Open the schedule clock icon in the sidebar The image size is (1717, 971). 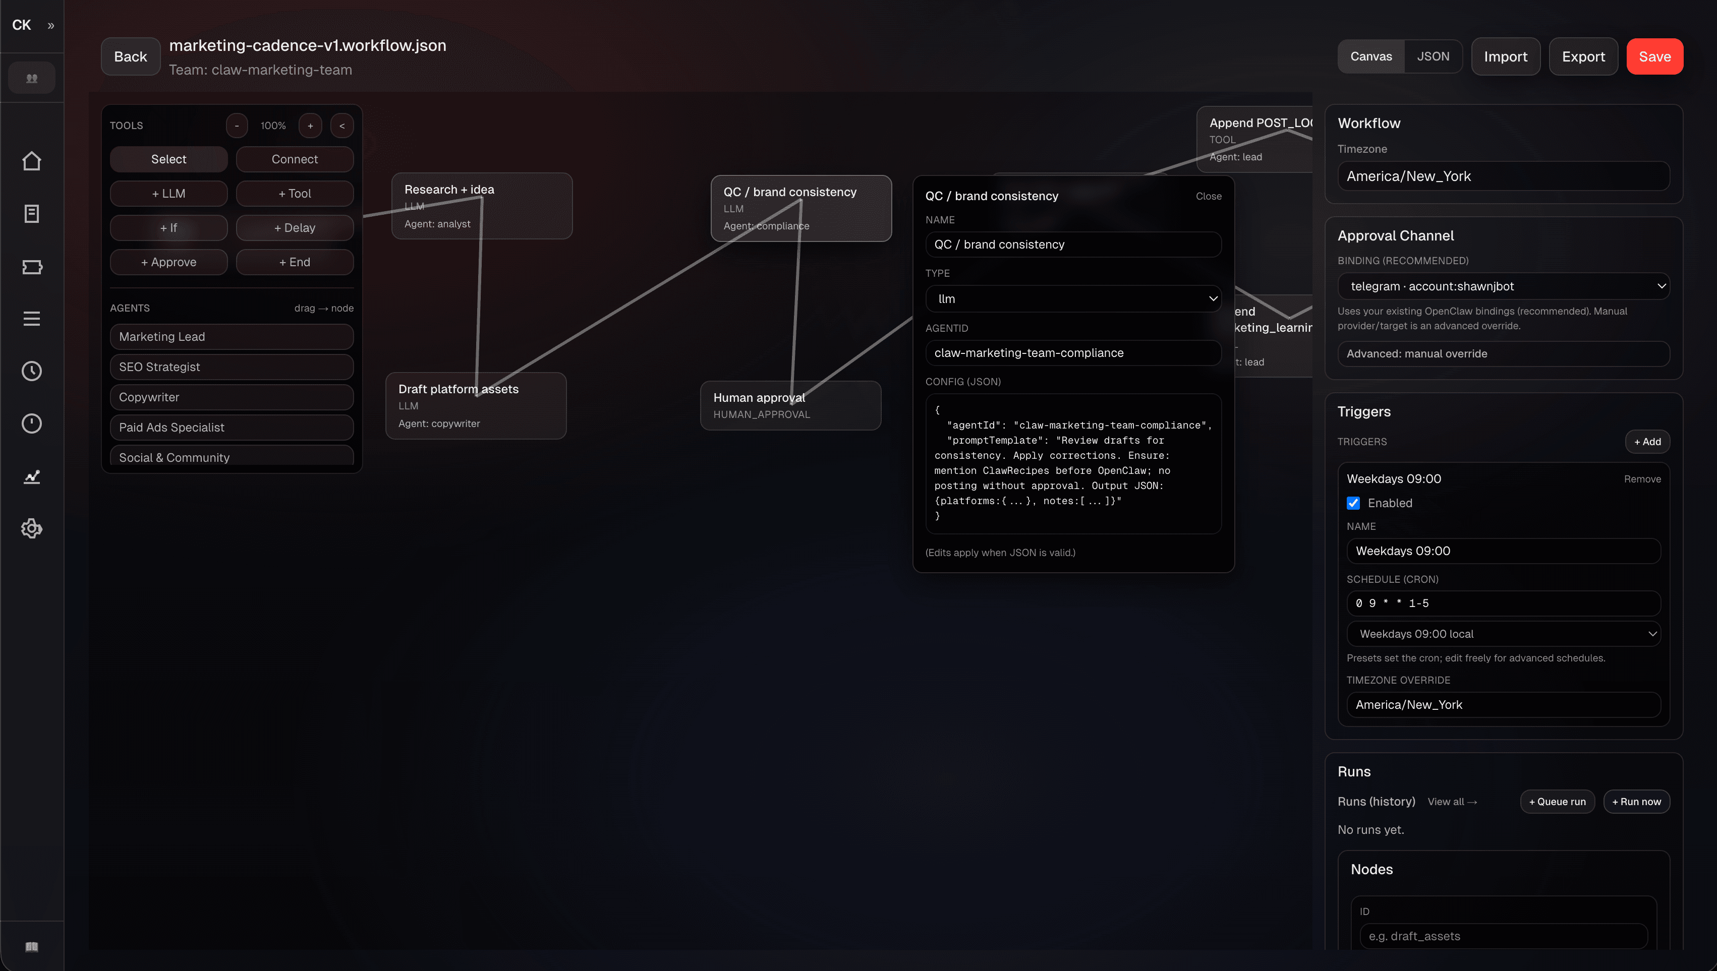click(x=31, y=371)
